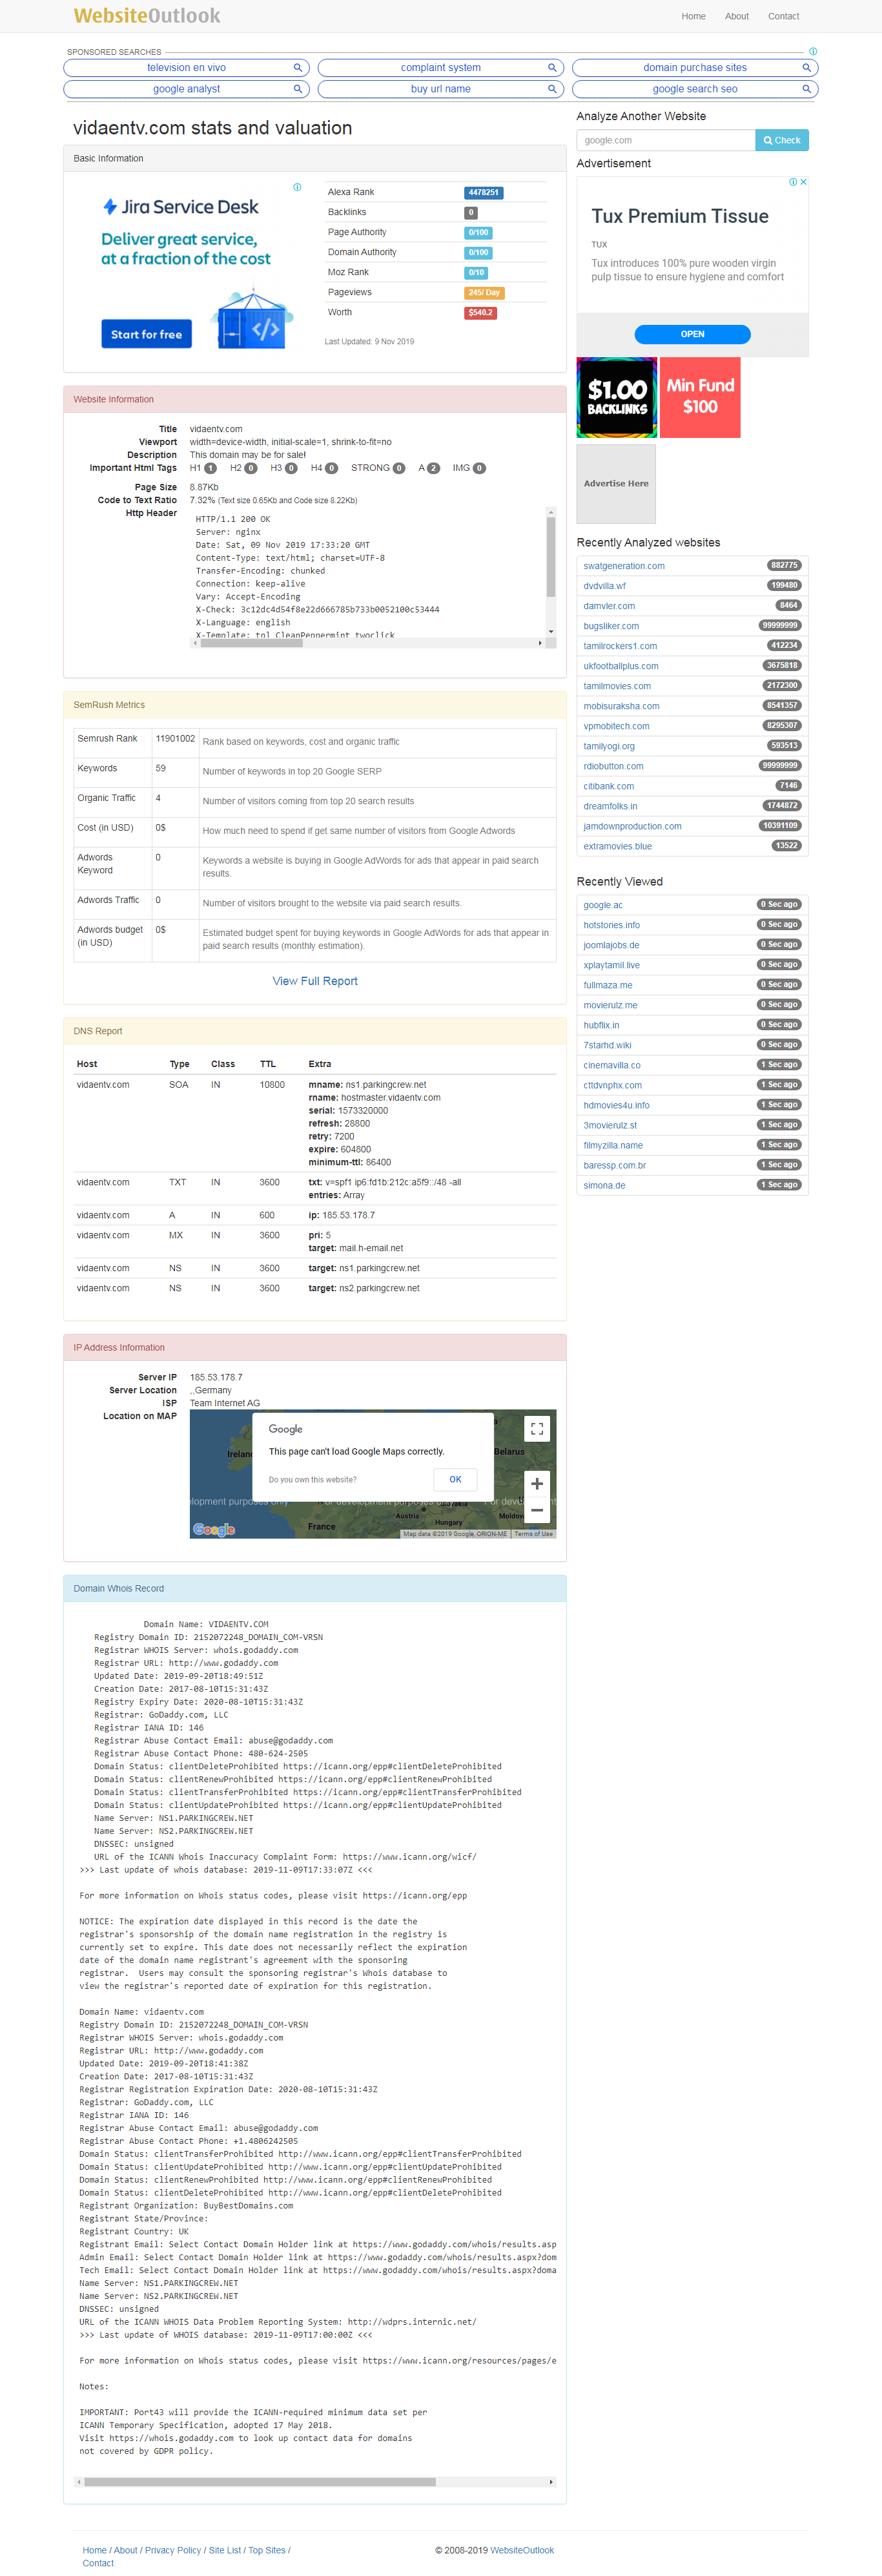This screenshot has height=2576, width=882.
Task: Open hubflix.in link
Action: point(601,1025)
